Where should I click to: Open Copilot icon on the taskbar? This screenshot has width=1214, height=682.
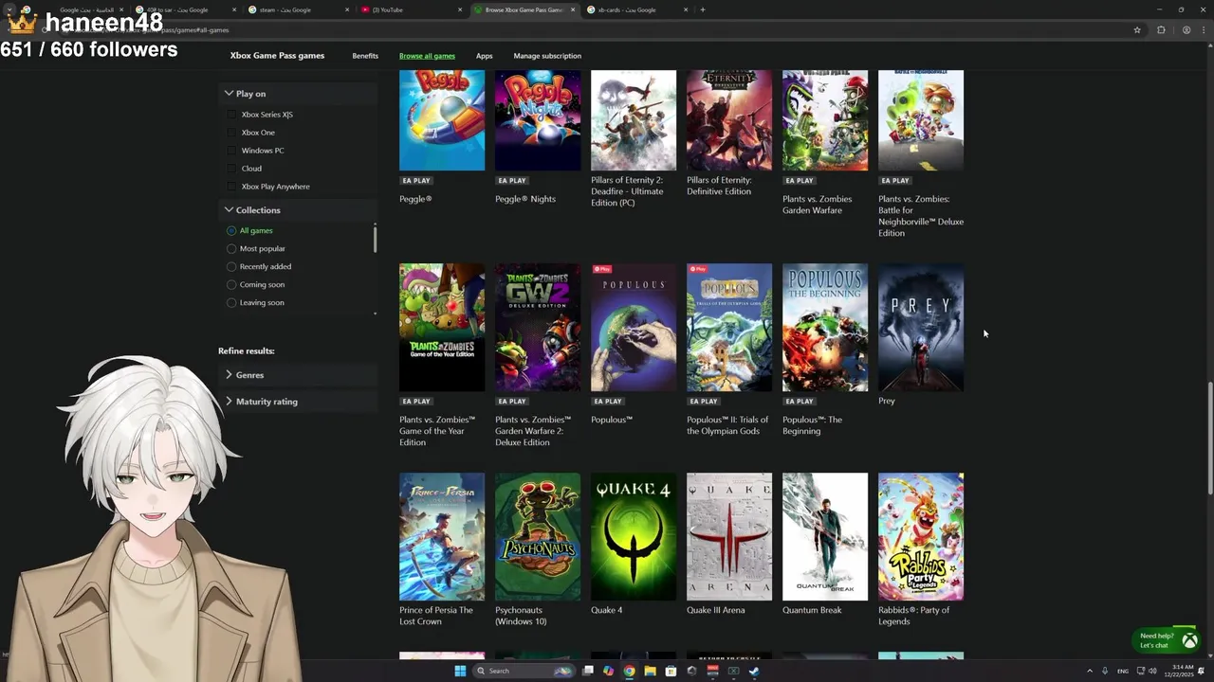tap(608, 671)
